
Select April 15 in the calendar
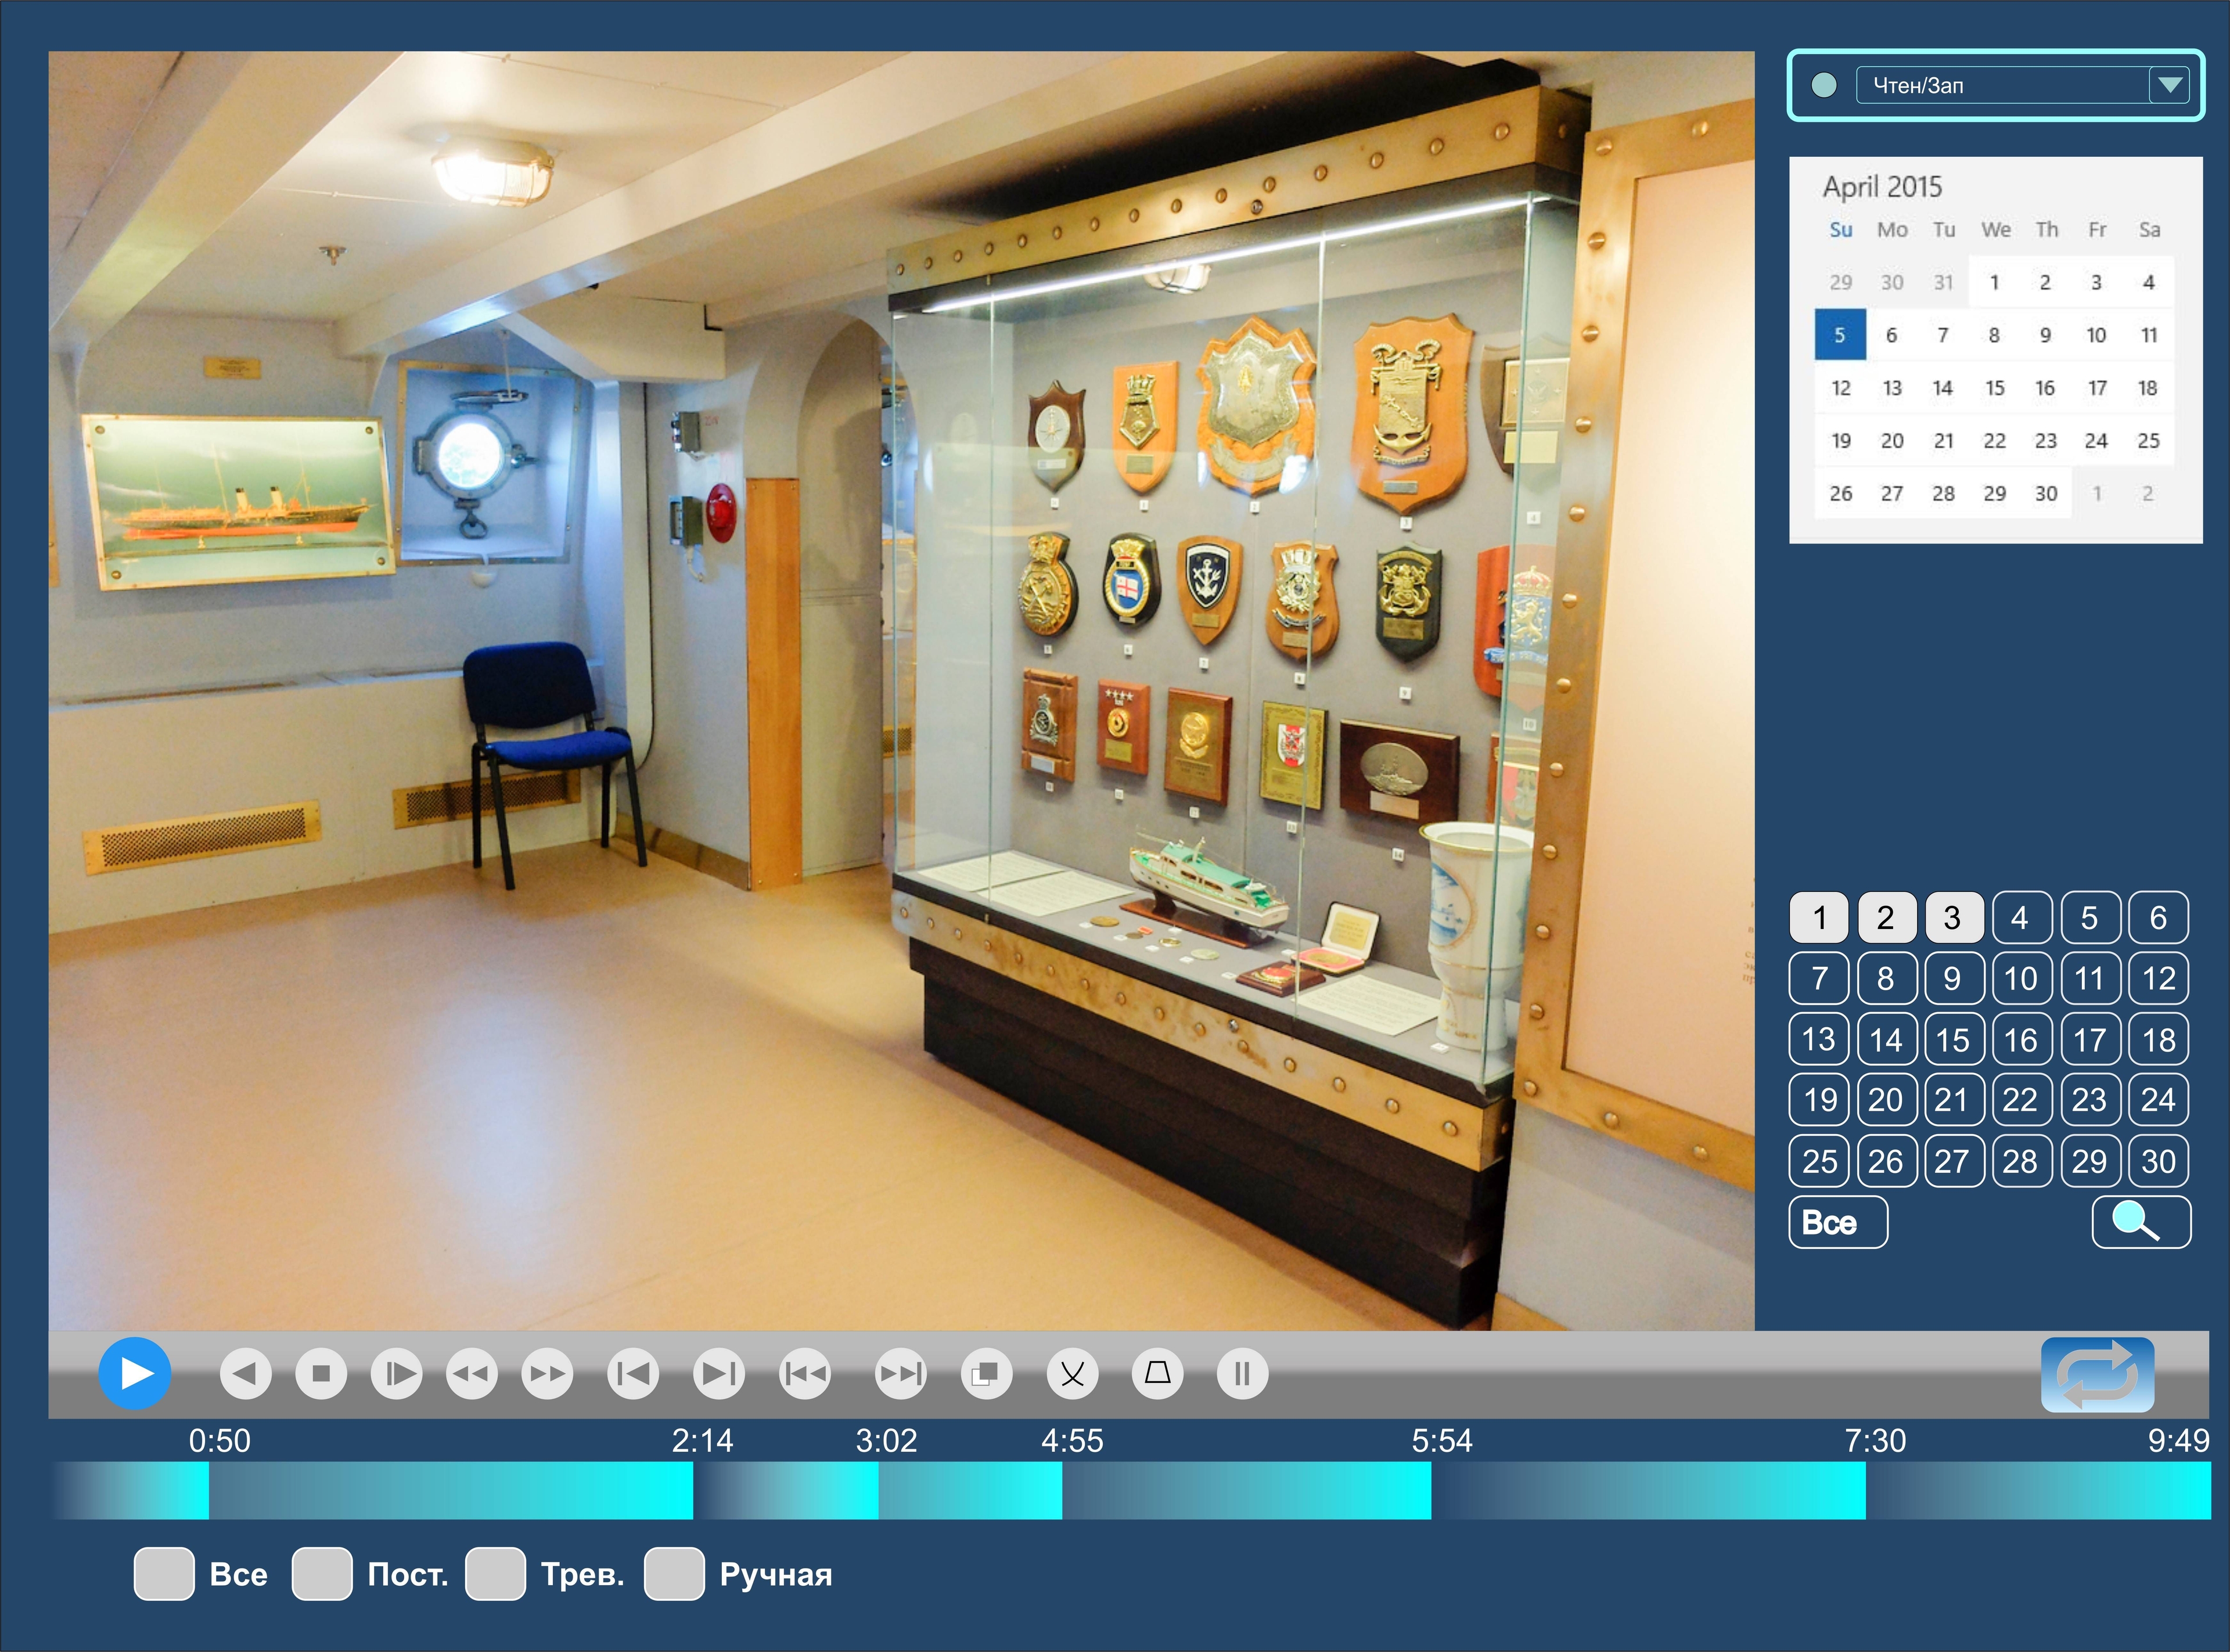tap(1994, 388)
